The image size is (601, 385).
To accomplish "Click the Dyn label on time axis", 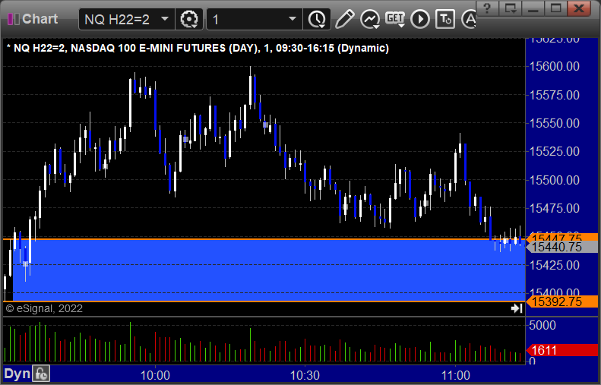I will coord(17,374).
